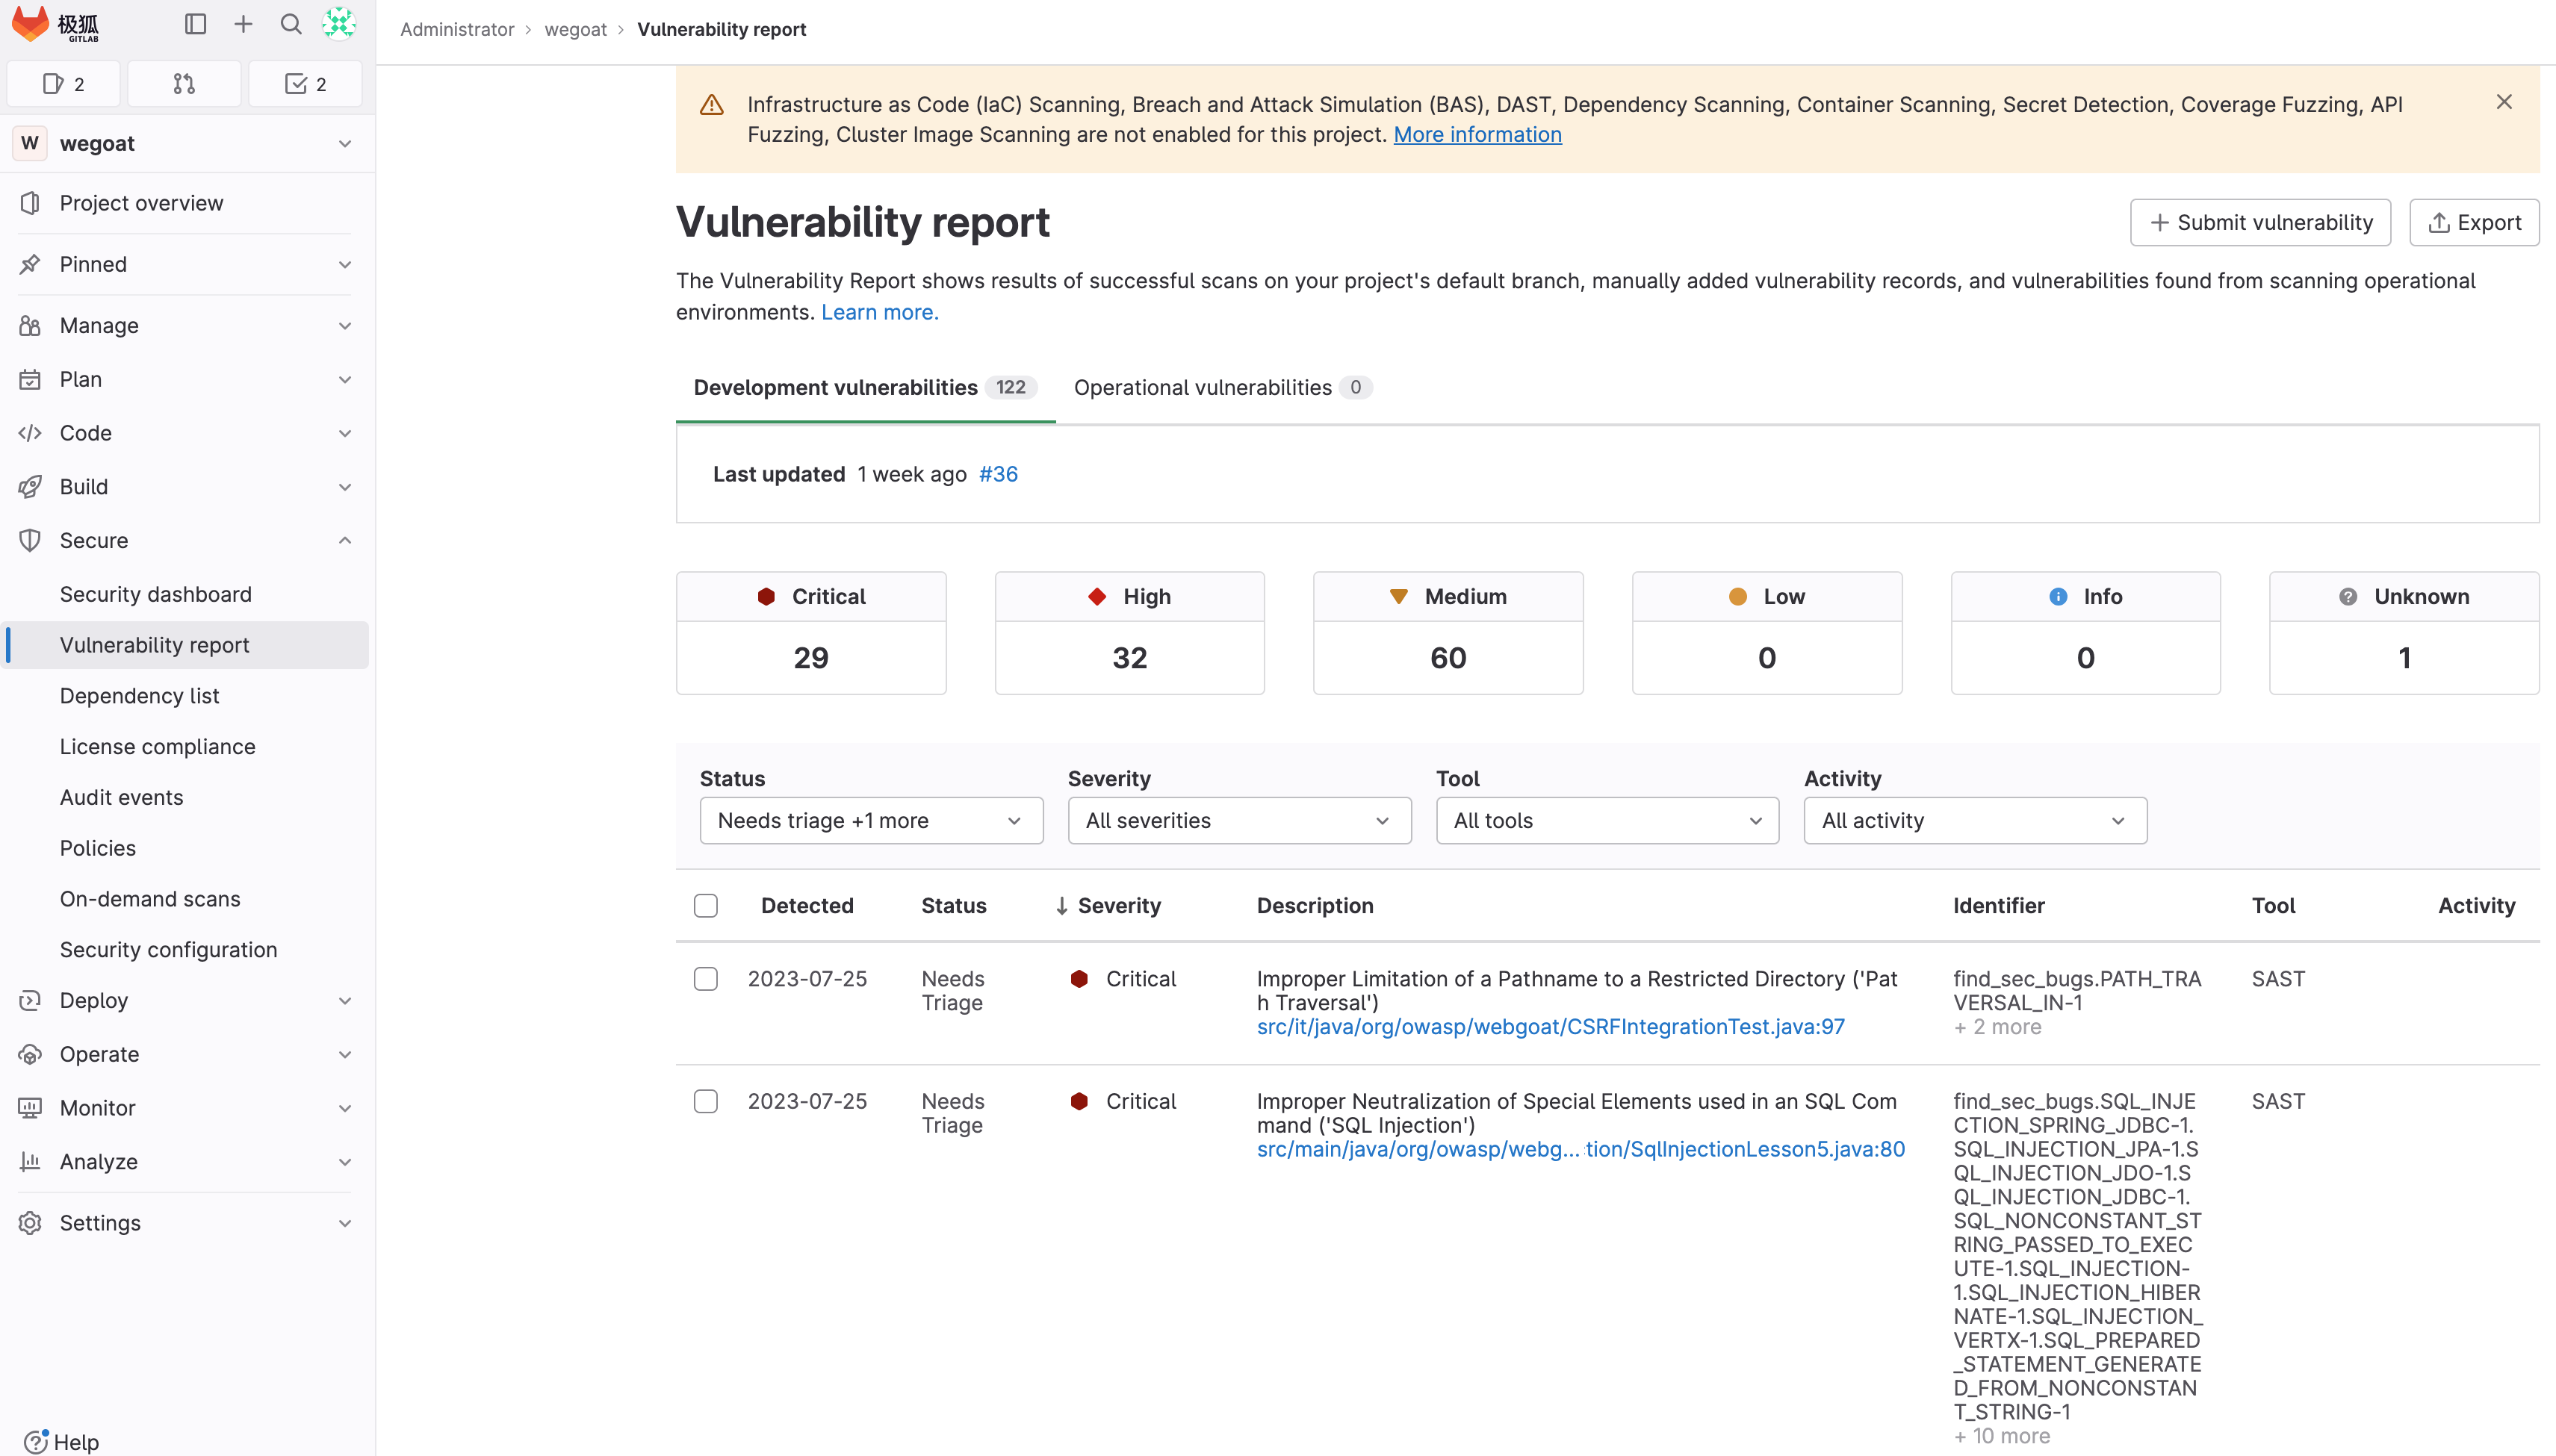Image resolution: width=2556 pixels, height=1456 pixels.
Task: Click the Submit vulnerability button
Action: (x=2260, y=222)
